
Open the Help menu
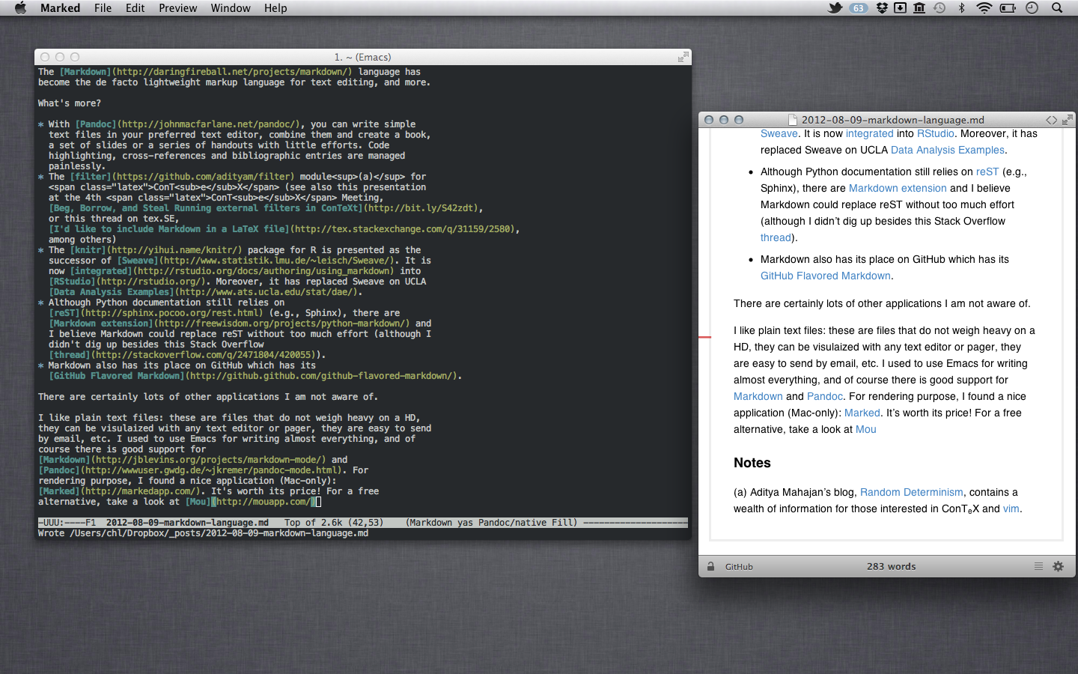click(x=275, y=8)
